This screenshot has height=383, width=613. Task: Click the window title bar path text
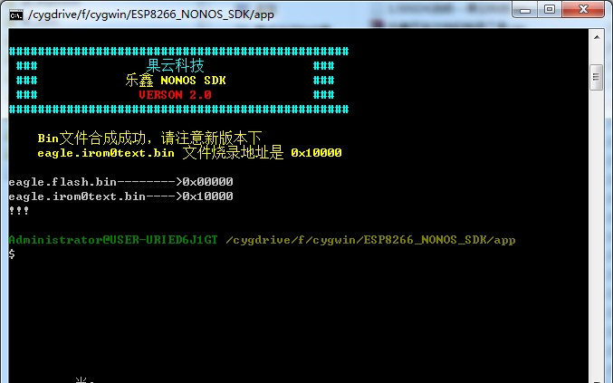click(x=151, y=14)
